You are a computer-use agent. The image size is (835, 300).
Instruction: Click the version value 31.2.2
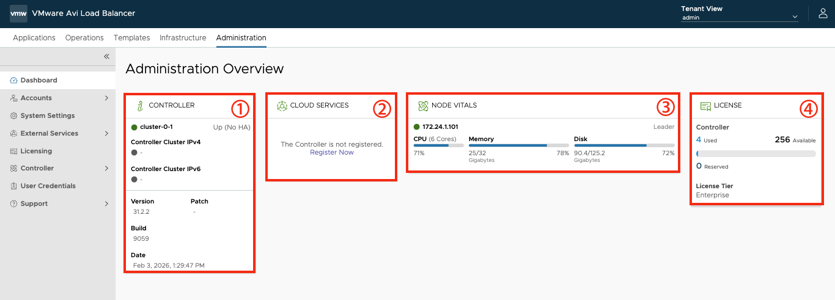[141, 211]
